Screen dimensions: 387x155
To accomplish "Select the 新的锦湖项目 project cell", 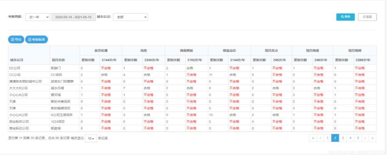I will tap(65, 108).
